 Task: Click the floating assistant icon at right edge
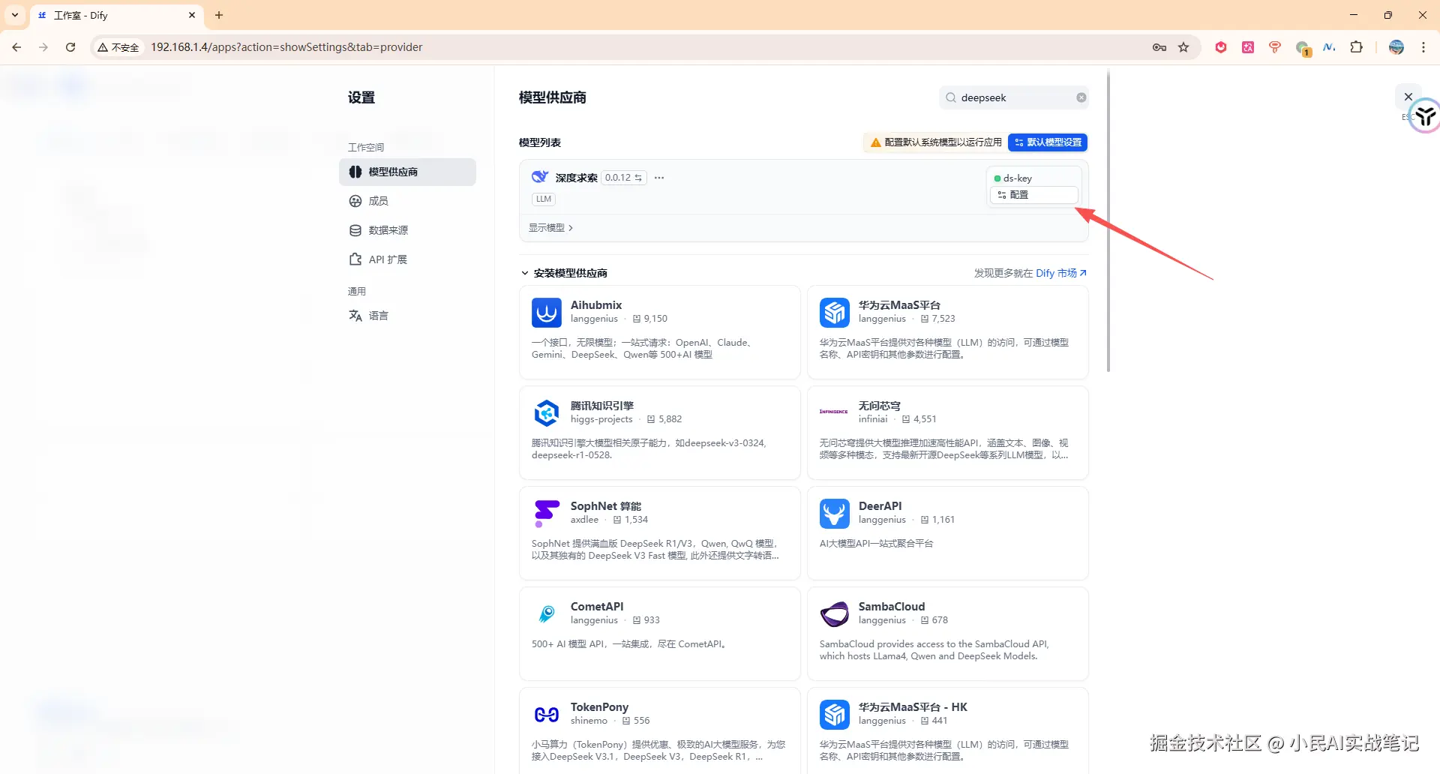(x=1424, y=116)
